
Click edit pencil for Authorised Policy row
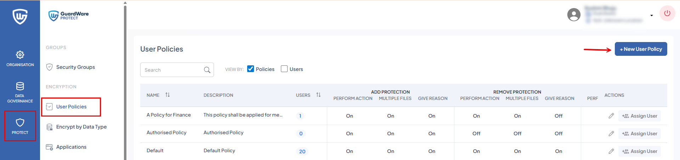(611, 134)
